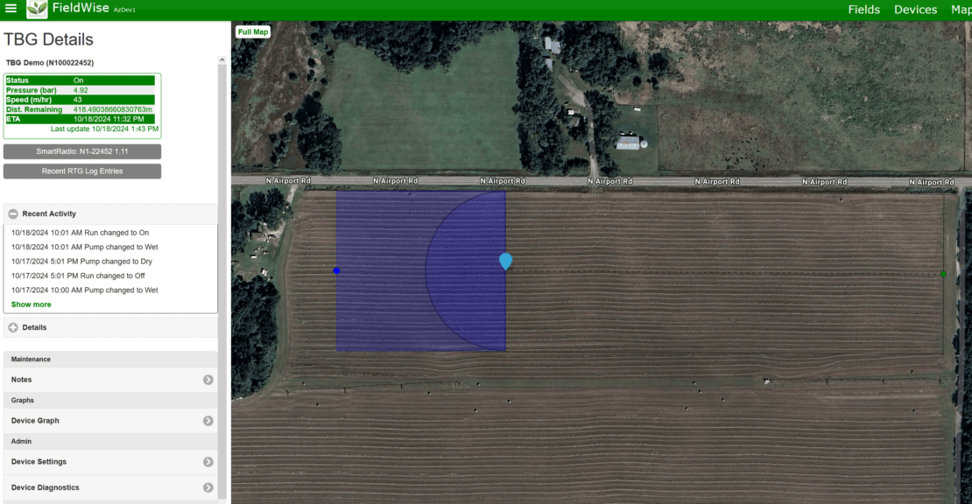Expand the Details section
Viewport: 972px width, 504px height.
coord(13,328)
